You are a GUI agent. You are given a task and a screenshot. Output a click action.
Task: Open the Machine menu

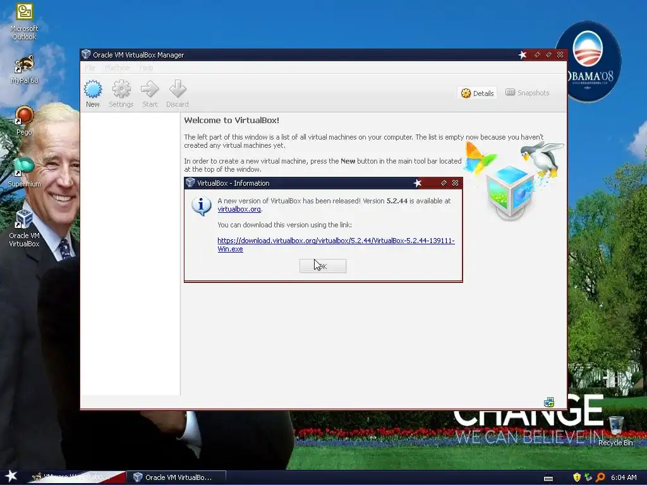[x=117, y=68]
